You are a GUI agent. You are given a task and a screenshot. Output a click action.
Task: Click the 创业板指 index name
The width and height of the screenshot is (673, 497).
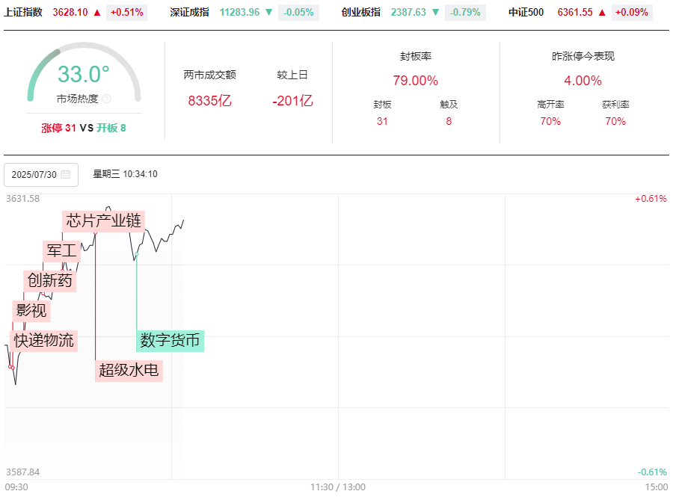pos(360,12)
